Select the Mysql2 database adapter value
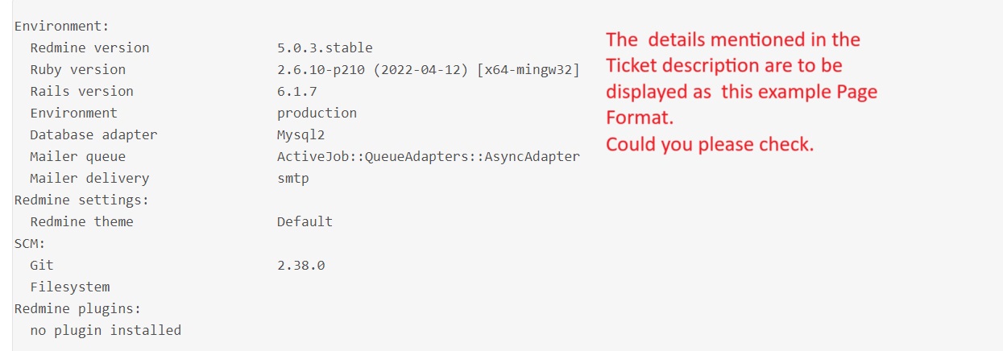The width and height of the screenshot is (1003, 351). click(300, 134)
